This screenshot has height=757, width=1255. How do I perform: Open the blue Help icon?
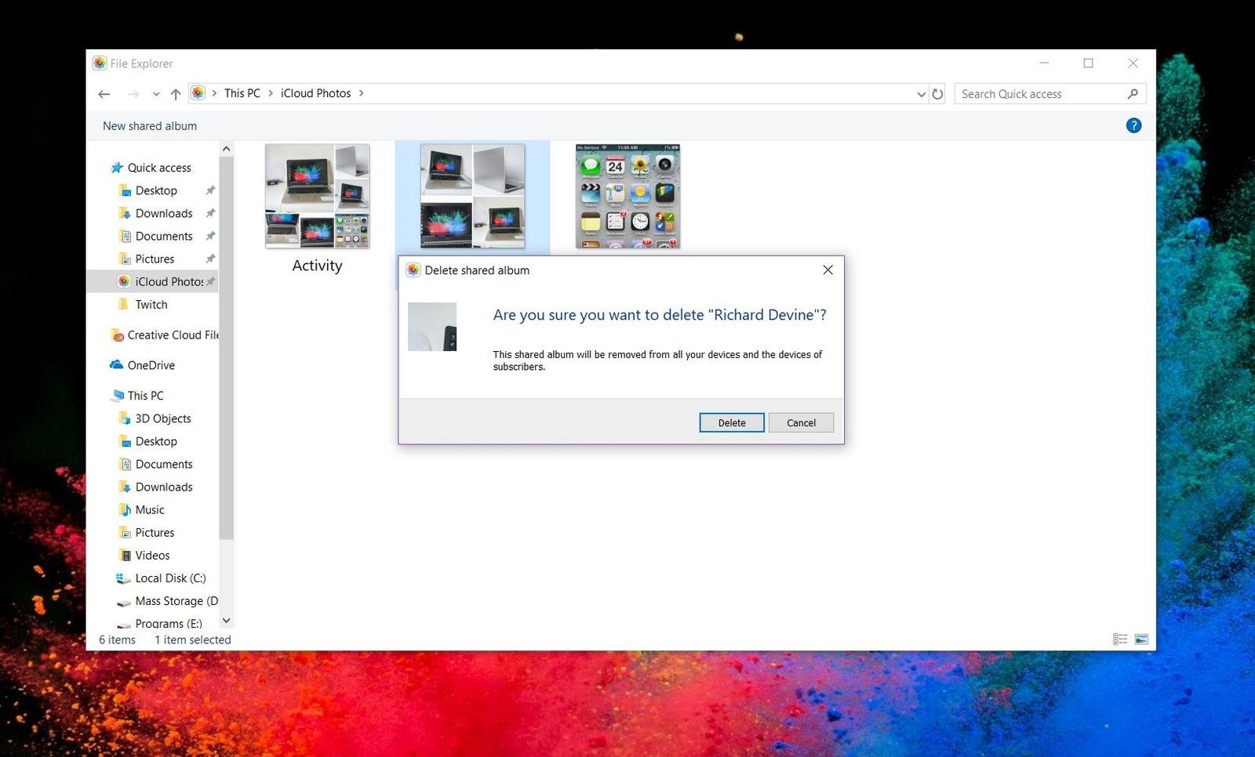1133,125
